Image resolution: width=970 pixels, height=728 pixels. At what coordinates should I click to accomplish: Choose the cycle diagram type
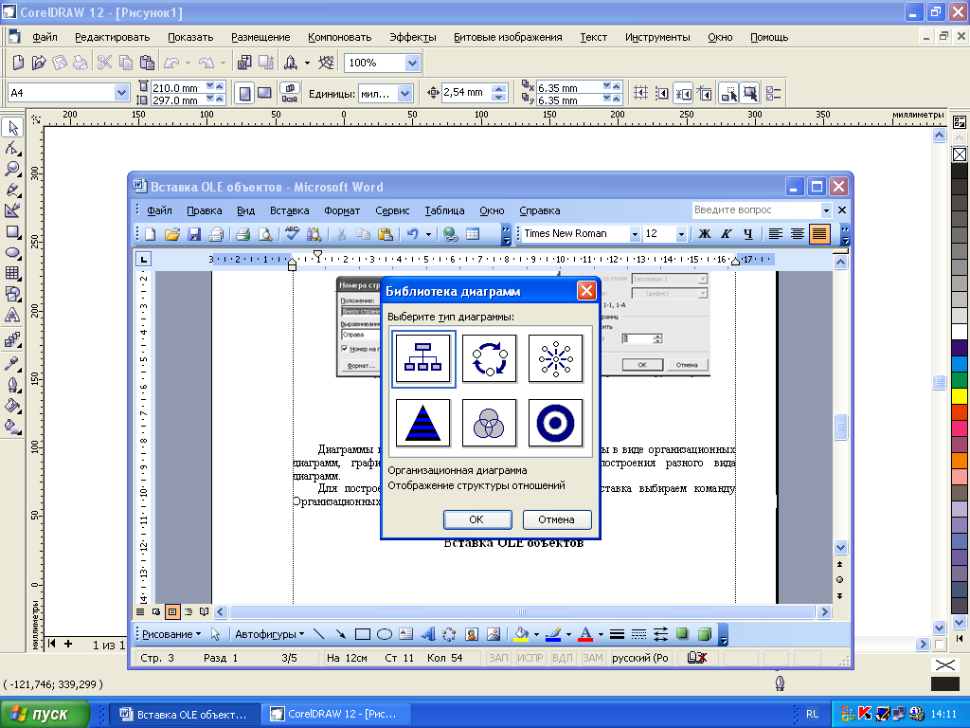[490, 358]
